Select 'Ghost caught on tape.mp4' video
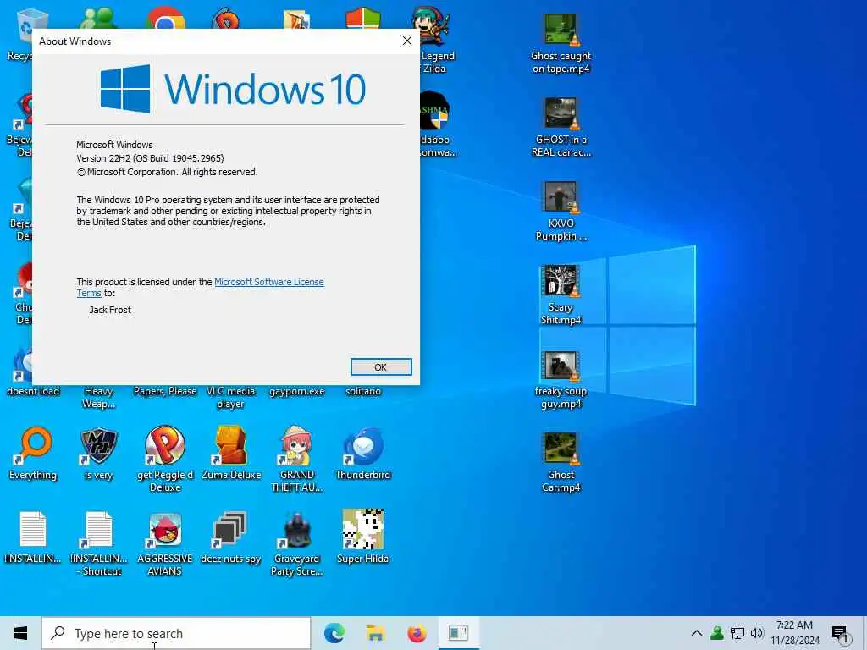Screen dimensions: 867x650 tap(561, 43)
